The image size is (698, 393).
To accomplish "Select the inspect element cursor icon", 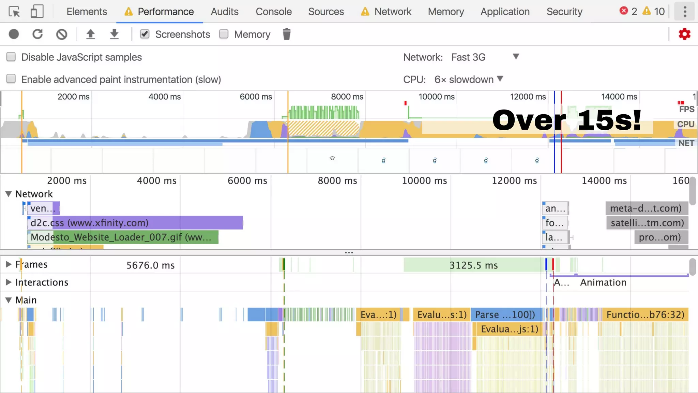I will click(14, 12).
